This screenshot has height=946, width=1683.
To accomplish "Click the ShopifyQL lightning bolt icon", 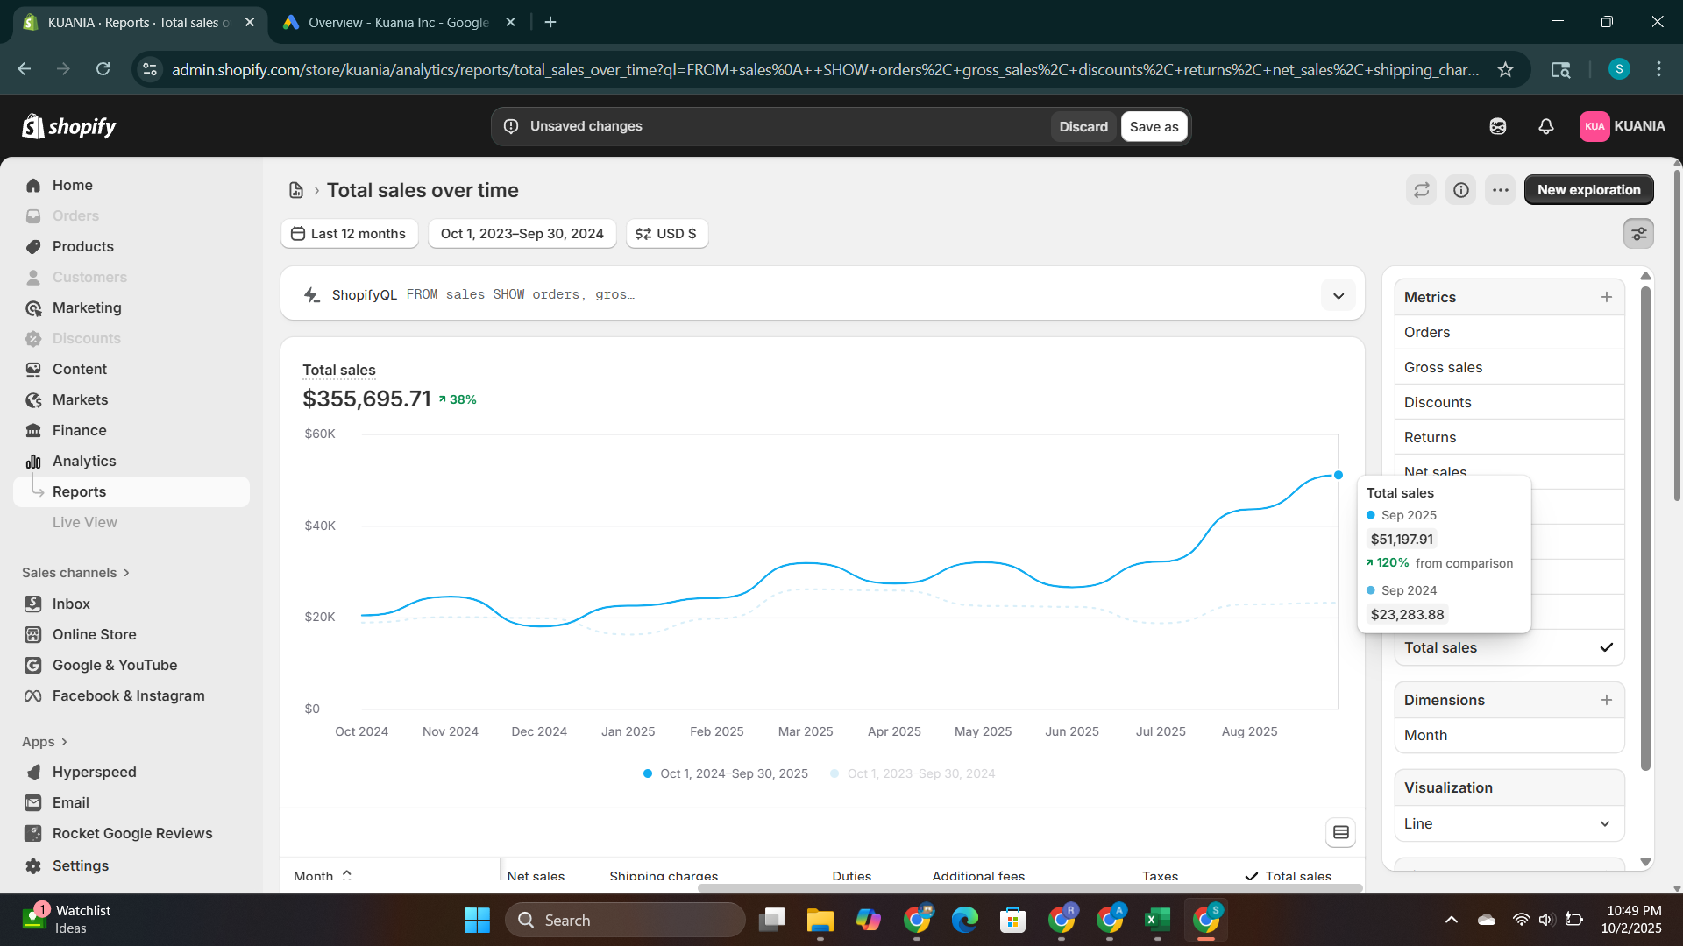I will pos(311,294).
